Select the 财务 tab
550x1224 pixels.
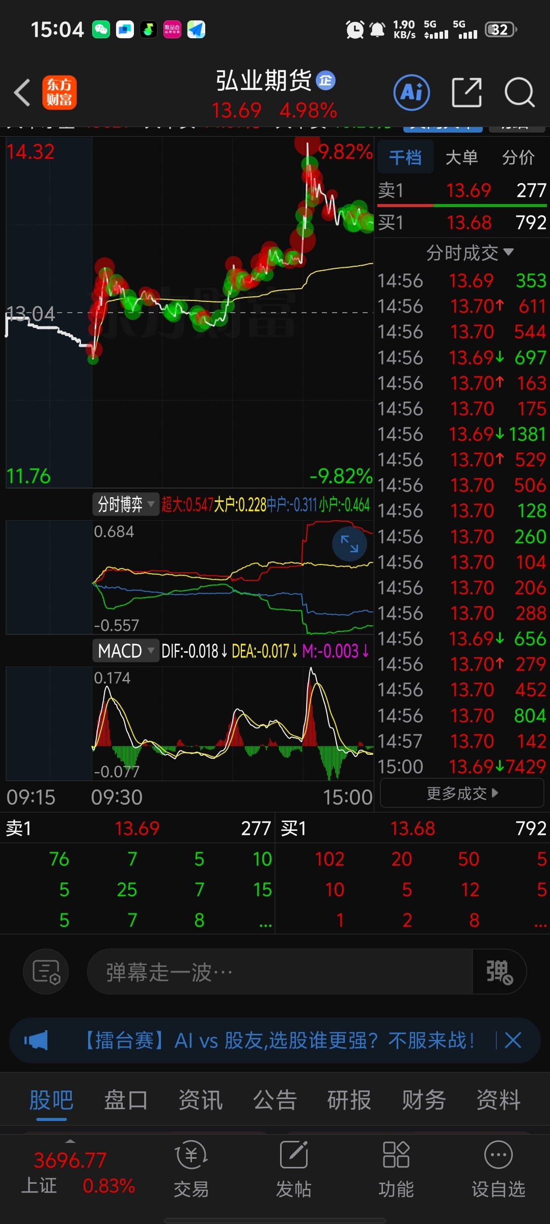pyautogui.click(x=424, y=1100)
